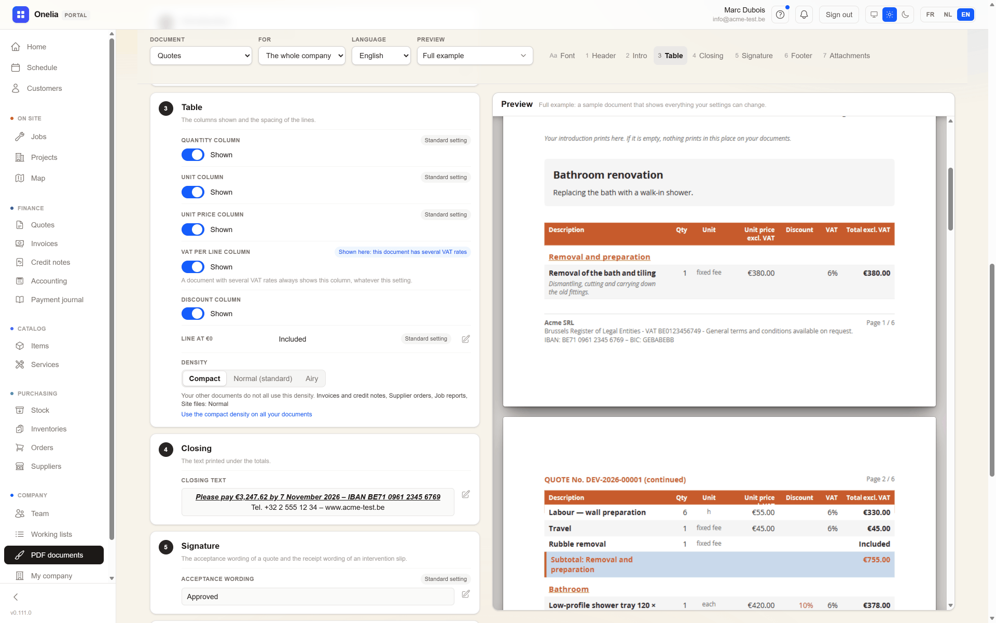The width and height of the screenshot is (996, 623).
Task: Switch interface language to FR
Action: coord(930,15)
